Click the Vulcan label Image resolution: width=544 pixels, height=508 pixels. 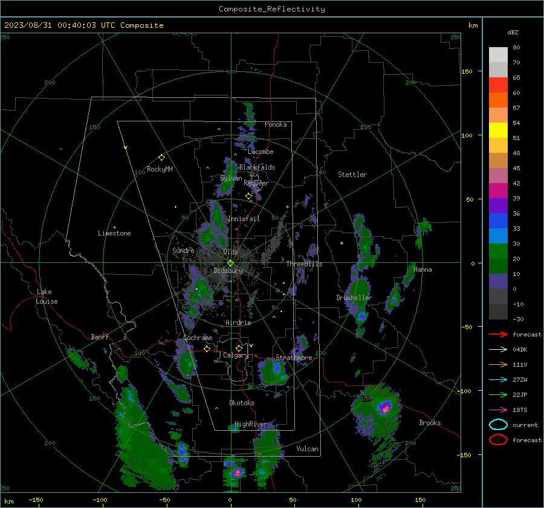(x=308, y=449)
